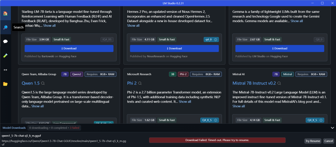Open the Playground test tube icon
336x147 pixels.
(5, 56)
